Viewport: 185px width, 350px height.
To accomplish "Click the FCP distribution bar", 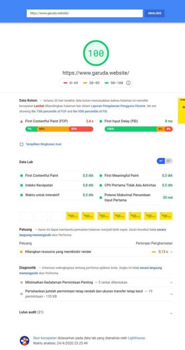I will (x=59, y=129).
